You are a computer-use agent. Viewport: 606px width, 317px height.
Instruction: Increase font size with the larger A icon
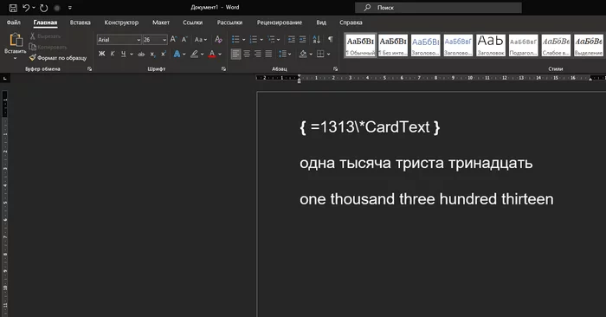click(173, 40)
